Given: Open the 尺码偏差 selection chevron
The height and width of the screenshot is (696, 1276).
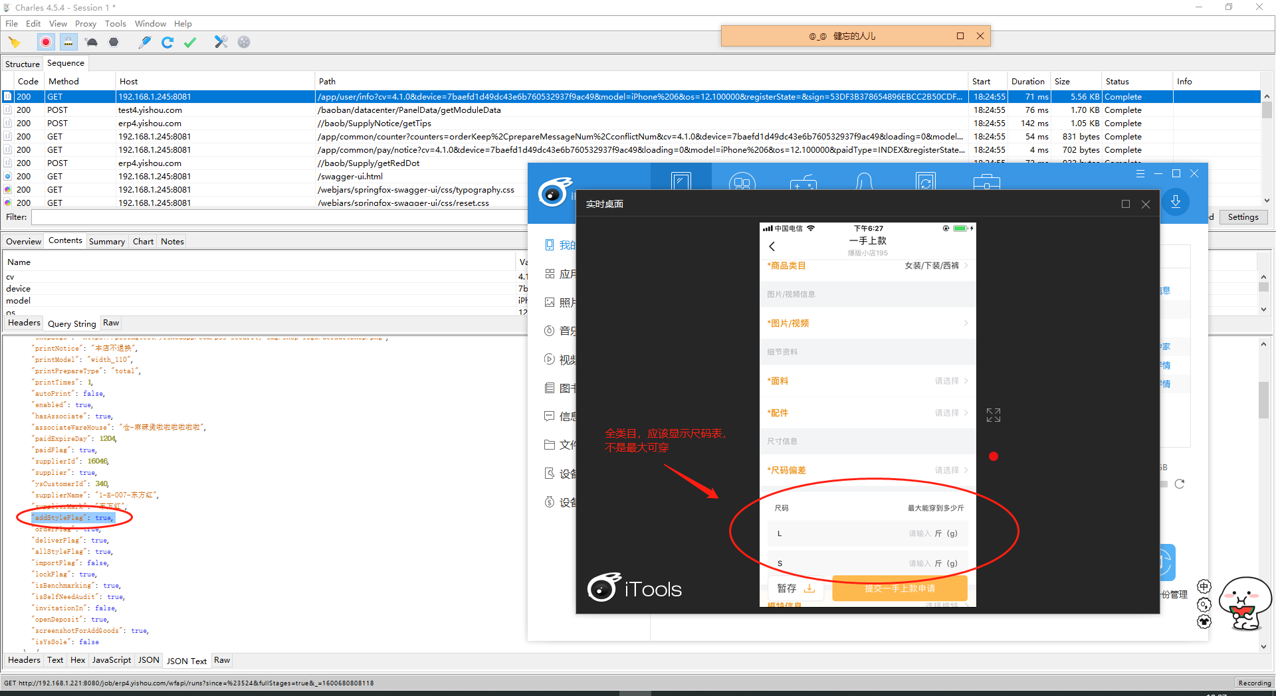Looking at the screenshot, I should click(x=966, y=470).
